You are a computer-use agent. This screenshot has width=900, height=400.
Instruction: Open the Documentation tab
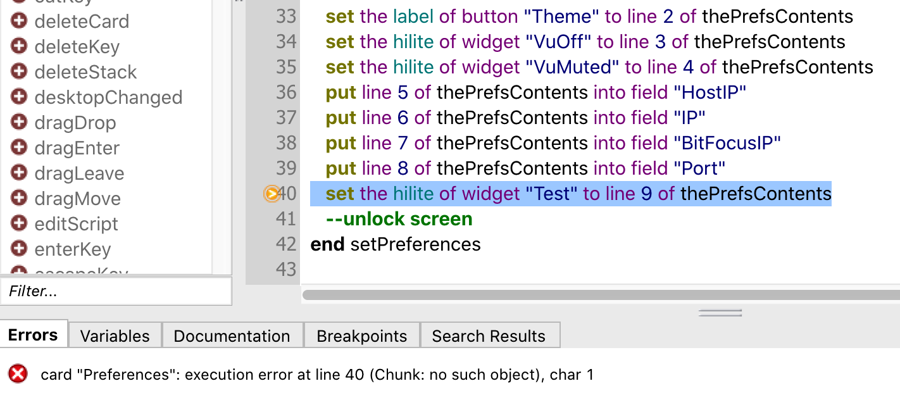coord(232,336)
